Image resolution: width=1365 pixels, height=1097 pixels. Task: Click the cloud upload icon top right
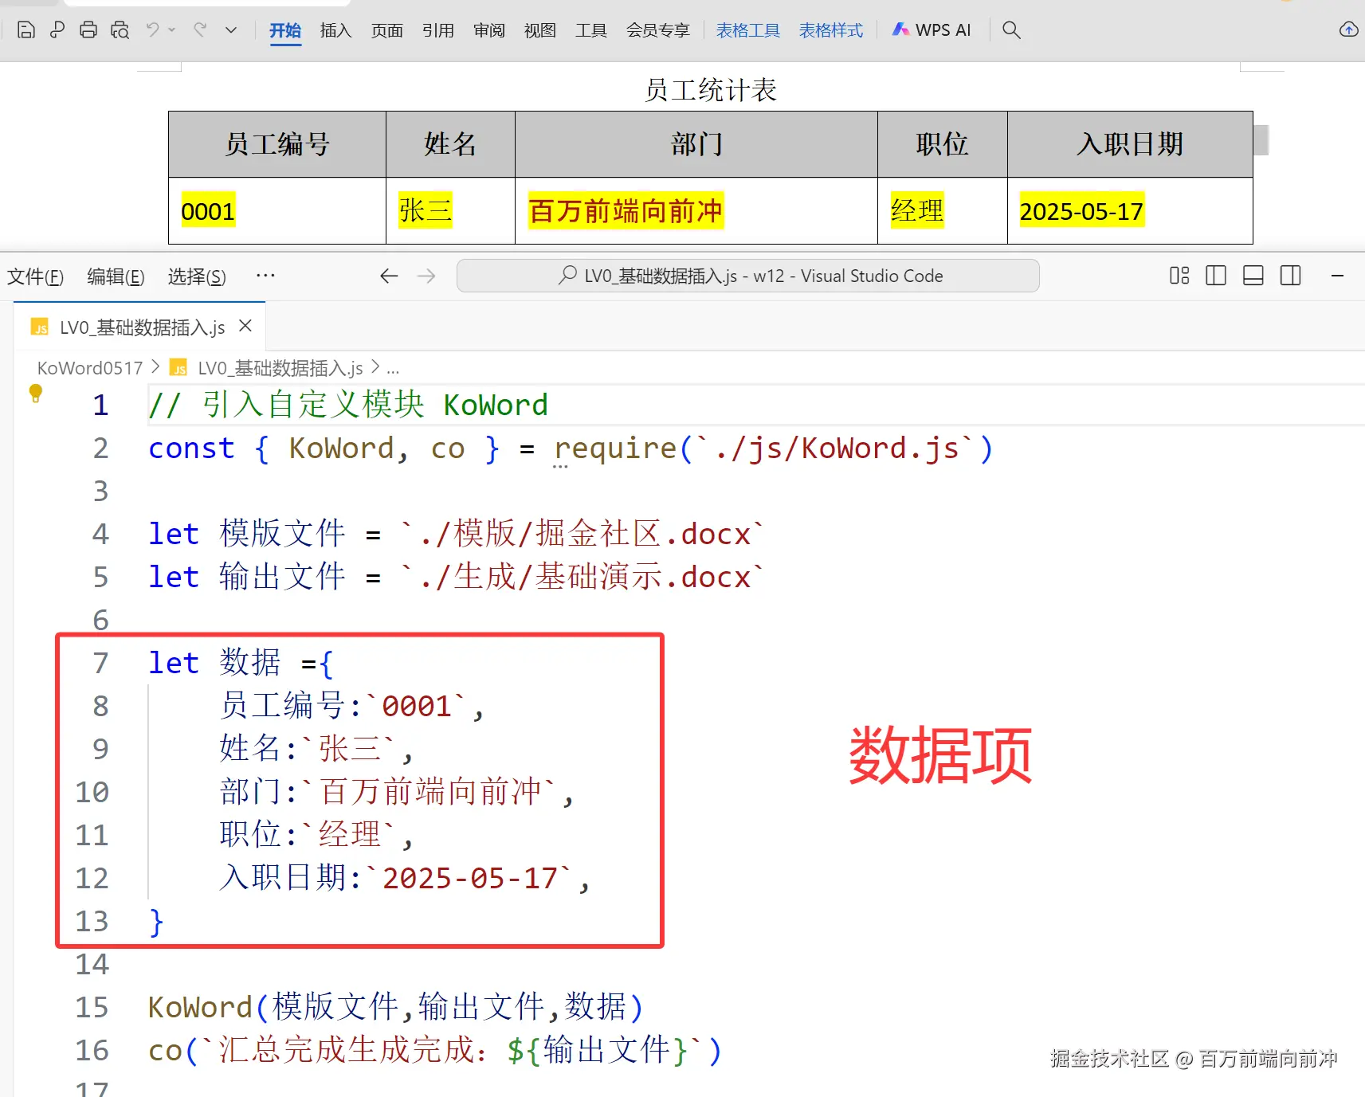[x=1350, y=29]
